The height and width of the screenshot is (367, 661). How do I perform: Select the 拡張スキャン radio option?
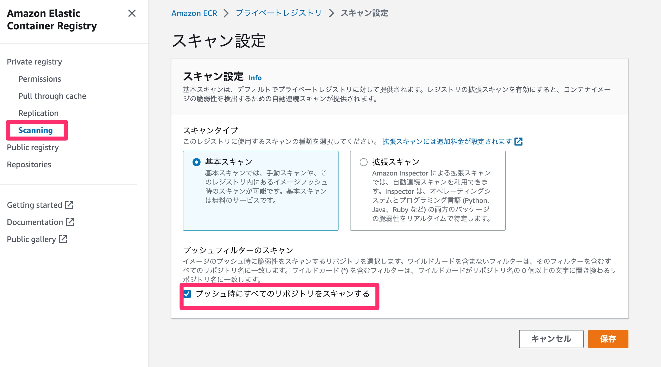364,162
